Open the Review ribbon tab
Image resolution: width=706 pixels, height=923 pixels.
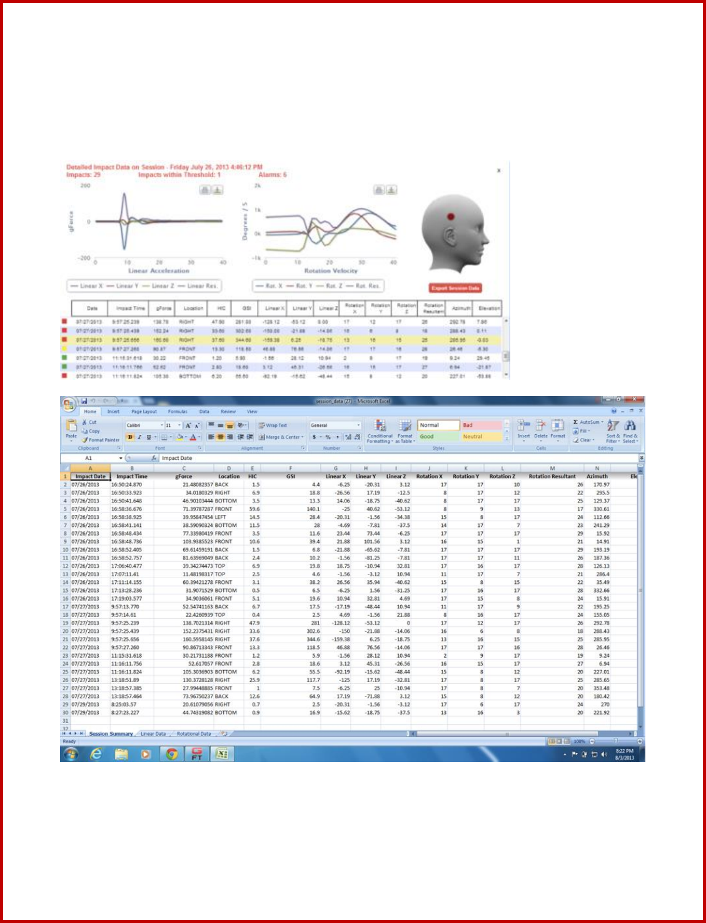click(228, 412)
